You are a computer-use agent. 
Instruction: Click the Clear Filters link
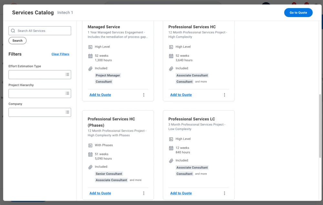[x=60, y=54]
